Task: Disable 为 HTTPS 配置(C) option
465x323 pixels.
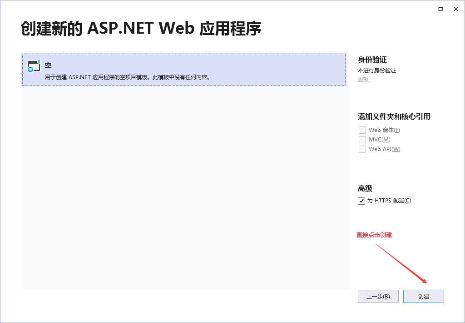Action: (361, 201)
